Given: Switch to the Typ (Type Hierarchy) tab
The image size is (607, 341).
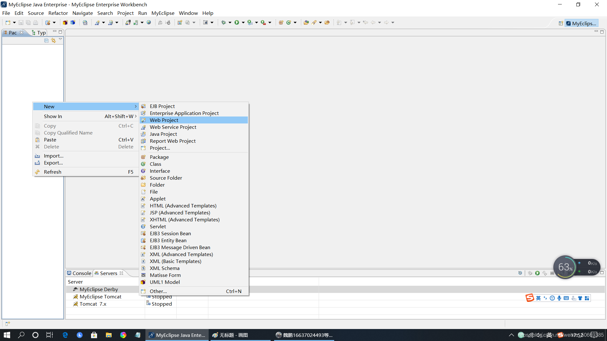Looking at the screenshot, I should (39, 33).
